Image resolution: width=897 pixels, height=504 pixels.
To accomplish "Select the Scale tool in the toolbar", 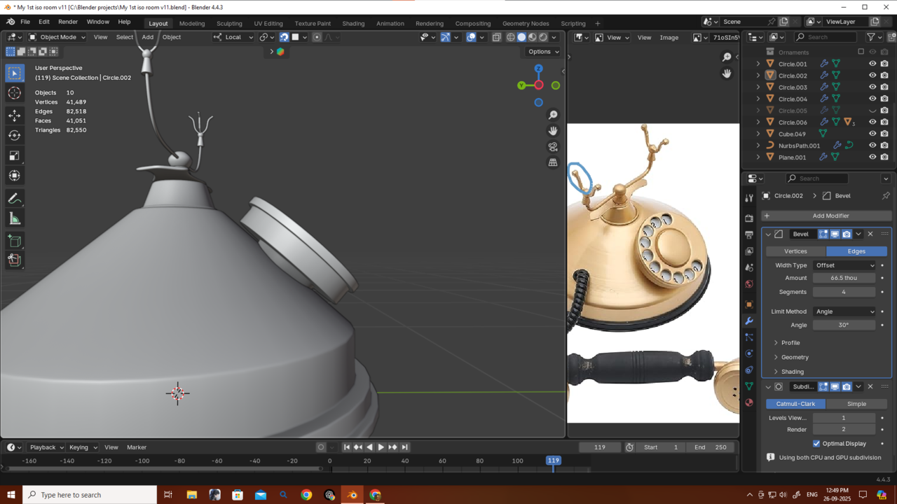I will click(x=15, y=155).
